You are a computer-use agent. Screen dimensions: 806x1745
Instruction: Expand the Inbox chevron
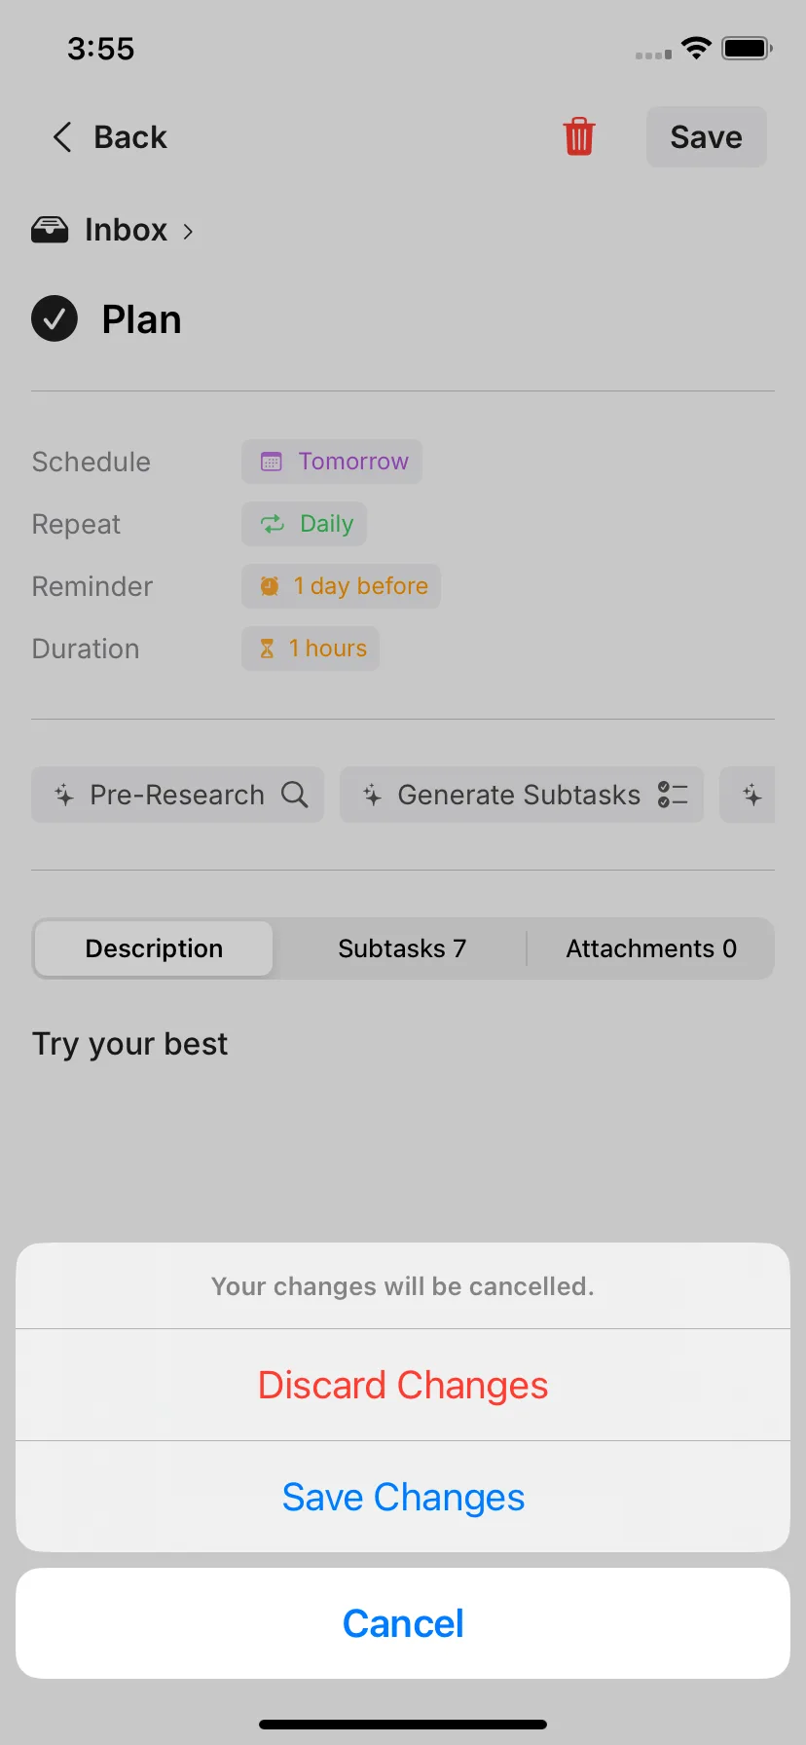[188, 231]
